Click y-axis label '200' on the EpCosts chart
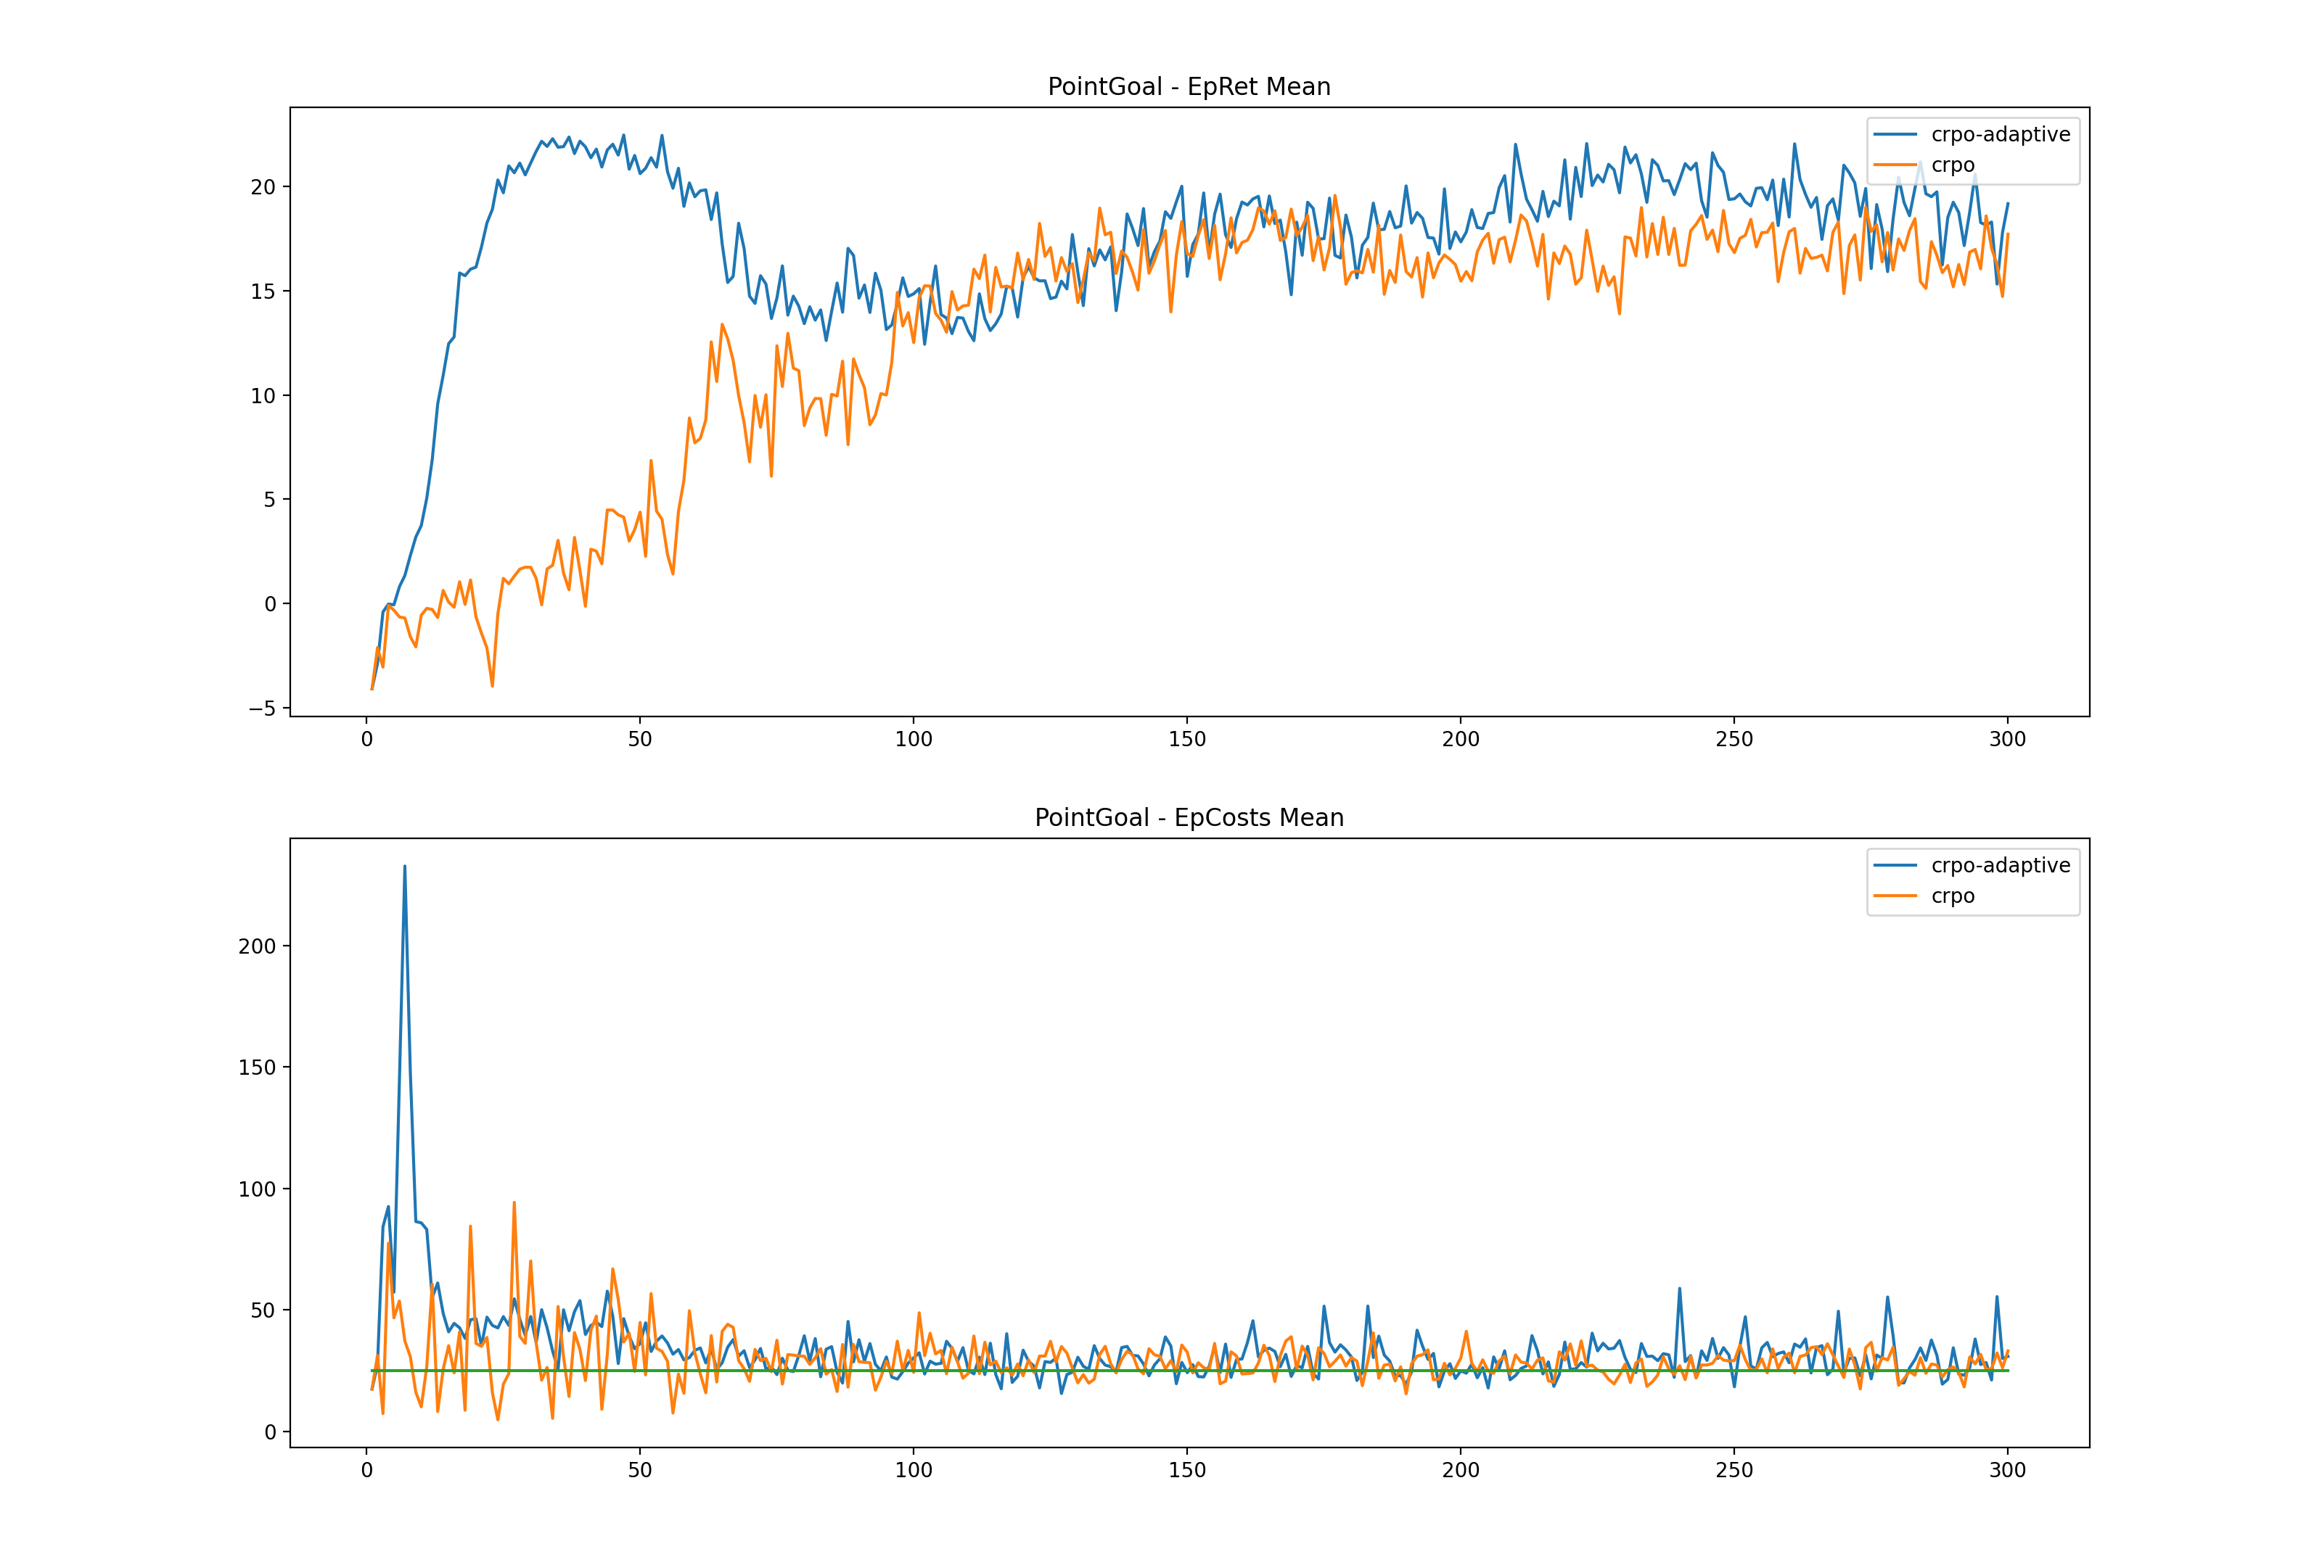2322x1557 pixels. (x=256, y=946)
